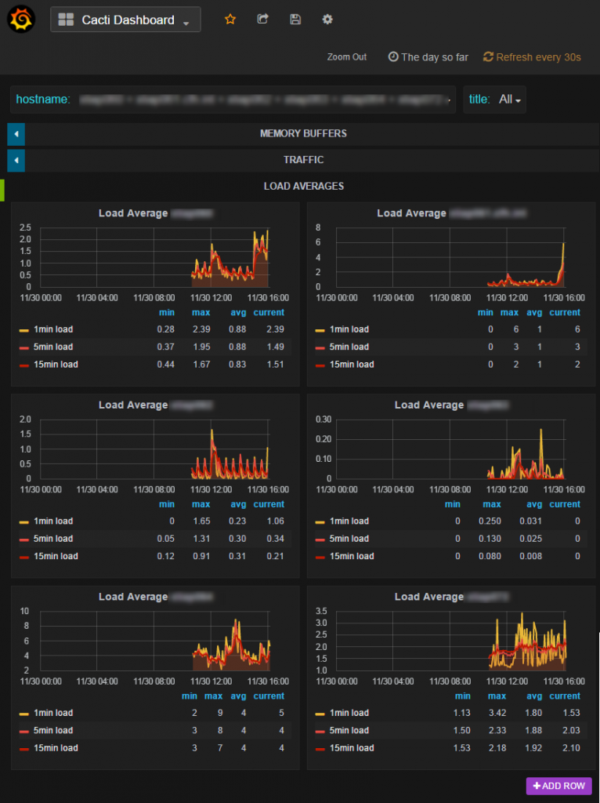Viewport: 600px width, 803px height.
Task: Open the Cacti Dashboard selector dropdown
Action: pyautogui.click(x=125, y=20)
